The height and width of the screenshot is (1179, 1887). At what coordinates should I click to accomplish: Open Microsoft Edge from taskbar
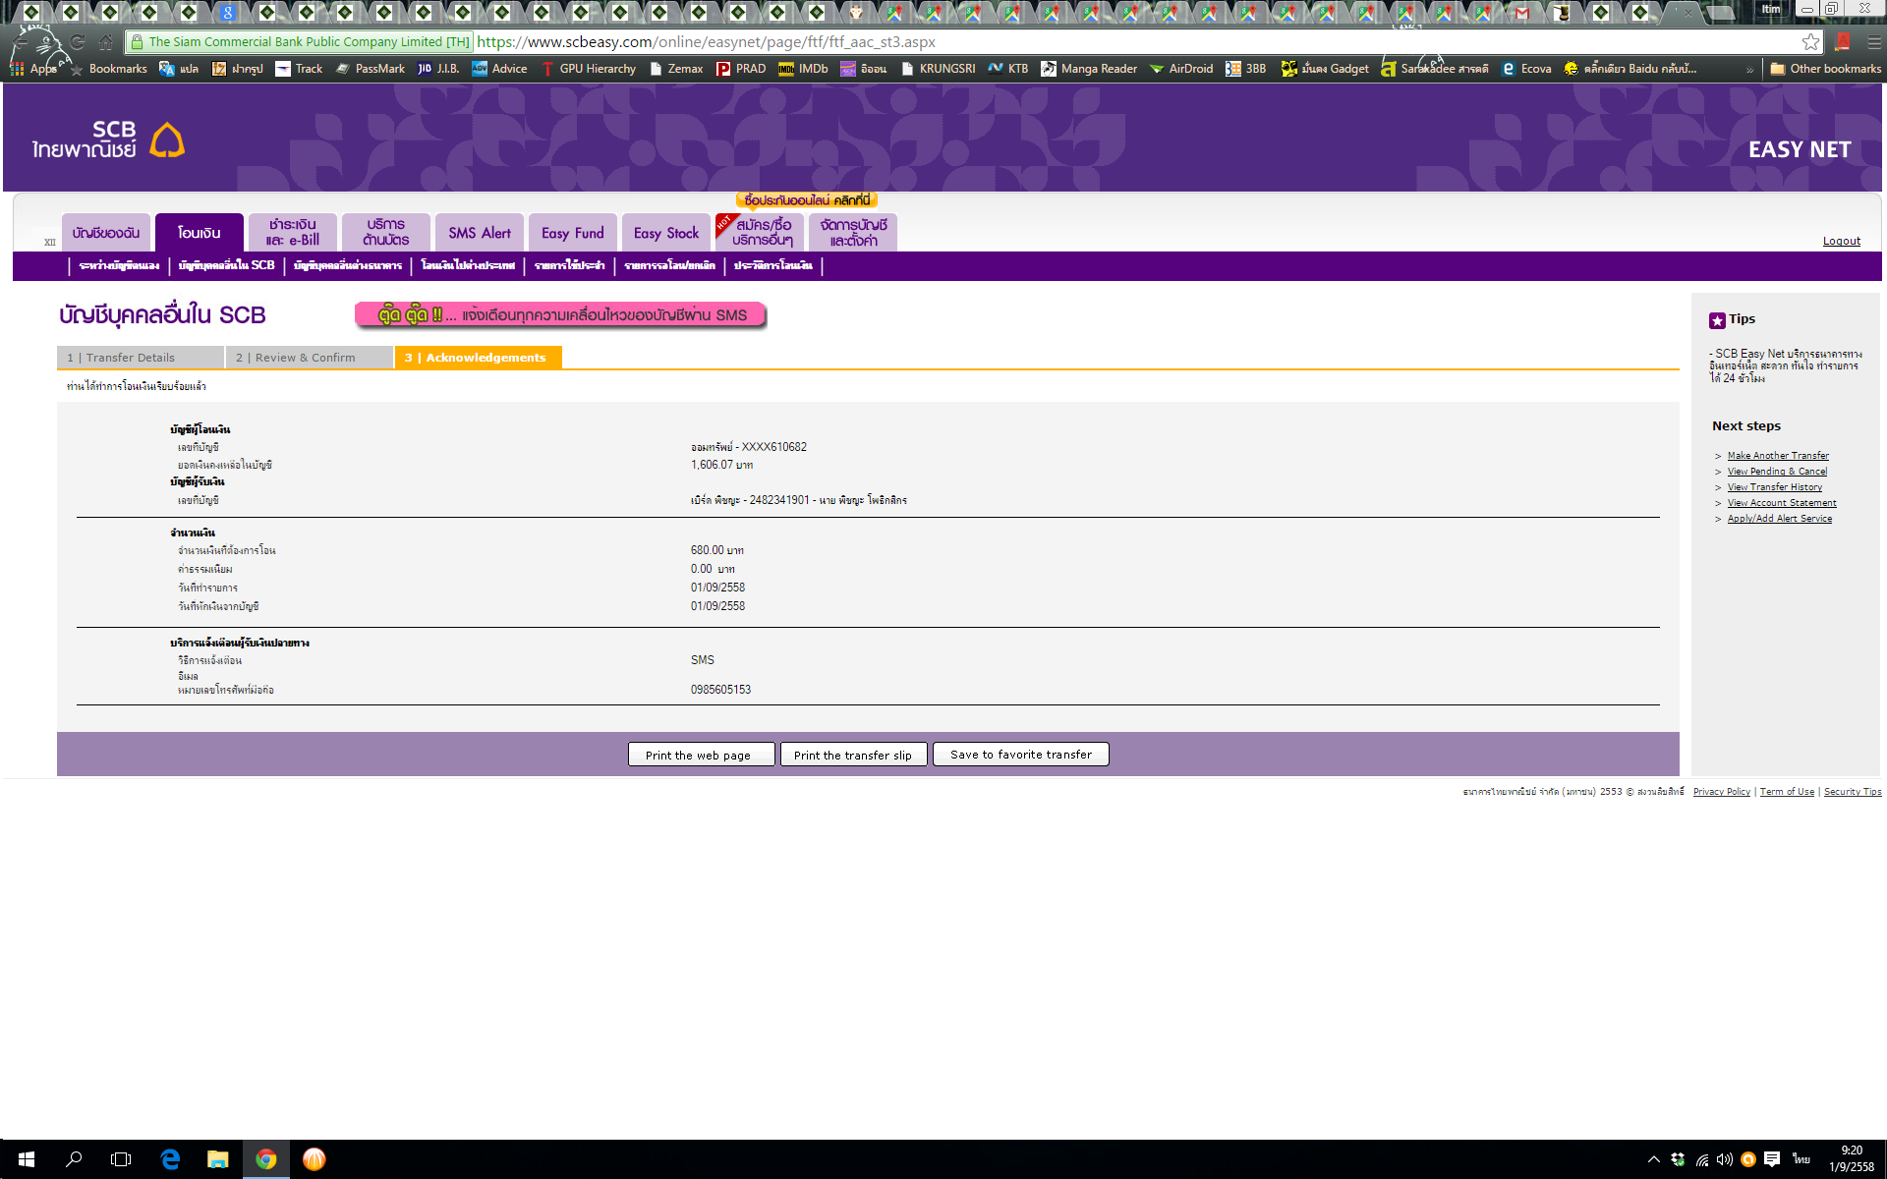point(170,1159)
